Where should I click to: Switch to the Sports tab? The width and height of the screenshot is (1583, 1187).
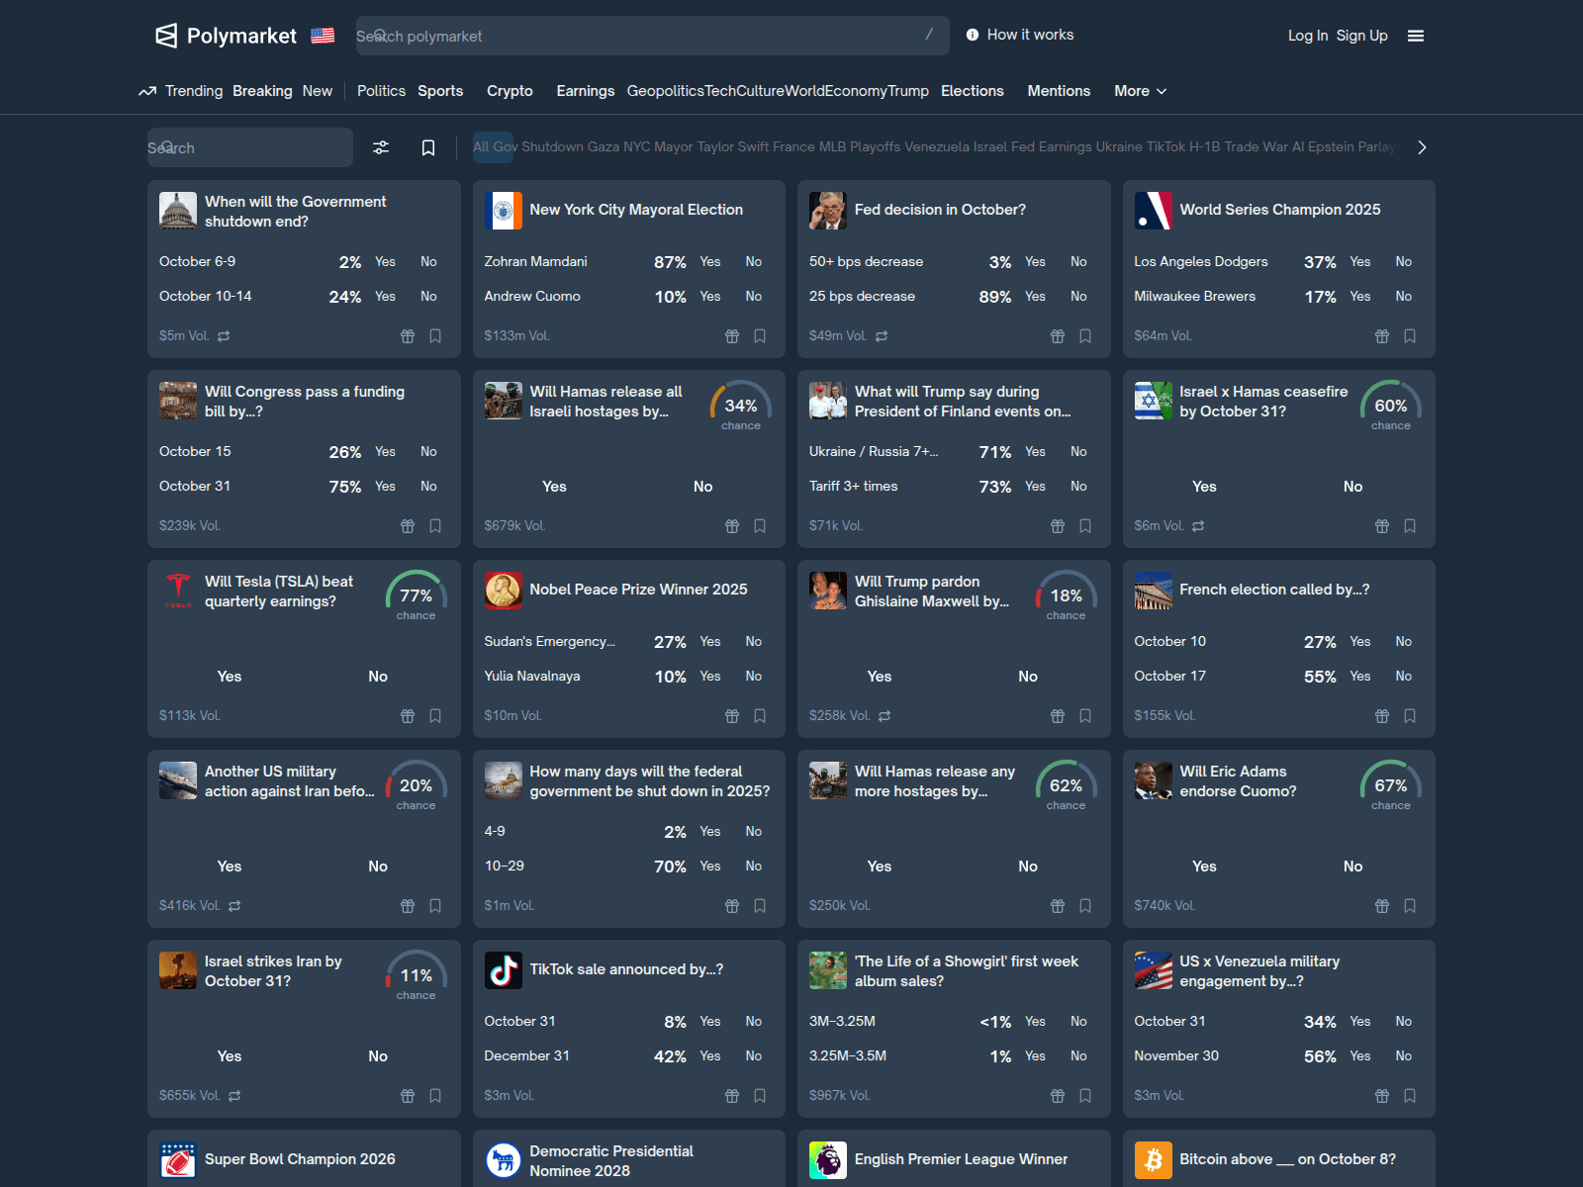tap(440, 91)
